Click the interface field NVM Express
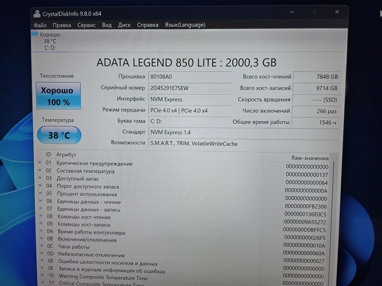The height and width of the screenshot is (286, 382). [x=190, y=99]
